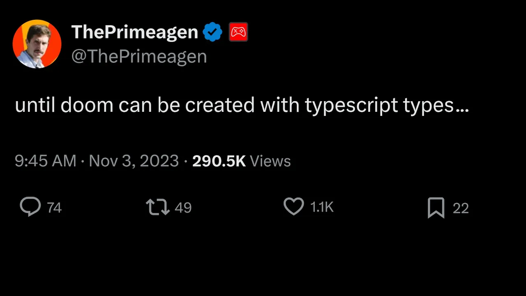
Task: Open the @ThePrimeagen handle link
Action: tap(139, 56)
